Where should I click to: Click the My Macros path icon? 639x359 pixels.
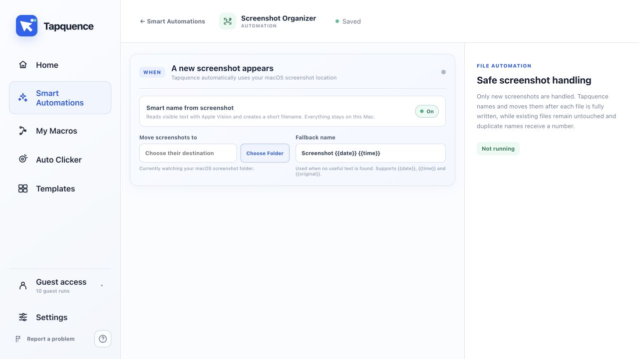click(23, 131)
